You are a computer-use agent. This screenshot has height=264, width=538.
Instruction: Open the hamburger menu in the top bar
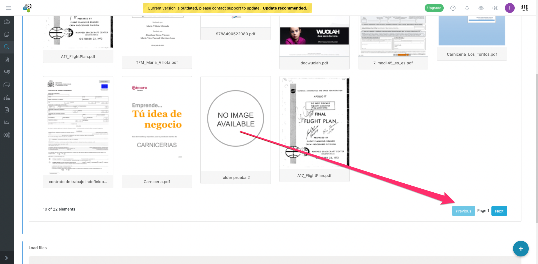(x=9, y=8)
